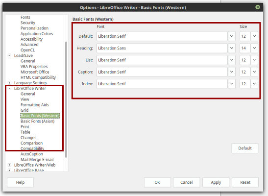Expand the LibreOffice Writer/Web tree node
Screen dimensions: 268x196
[10, 165]
